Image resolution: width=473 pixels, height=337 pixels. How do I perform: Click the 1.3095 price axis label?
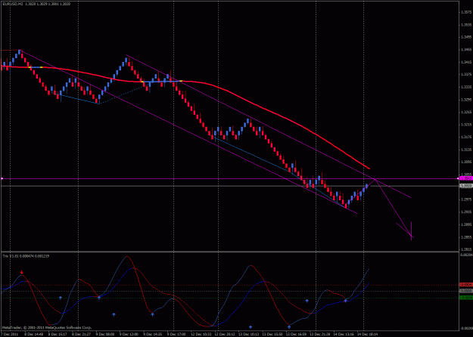click(466, 162)
